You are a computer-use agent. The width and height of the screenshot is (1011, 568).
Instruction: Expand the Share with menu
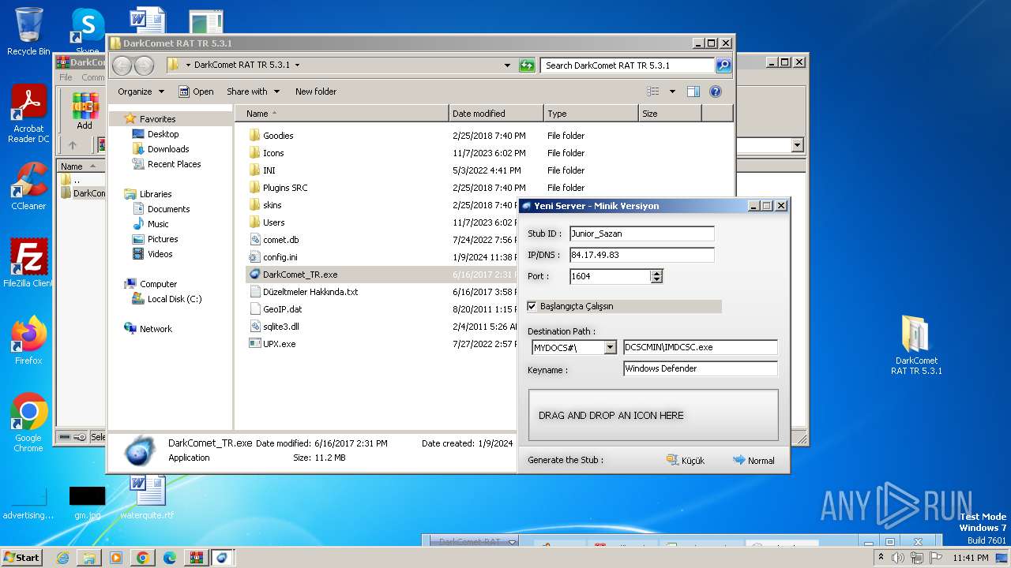253,92
